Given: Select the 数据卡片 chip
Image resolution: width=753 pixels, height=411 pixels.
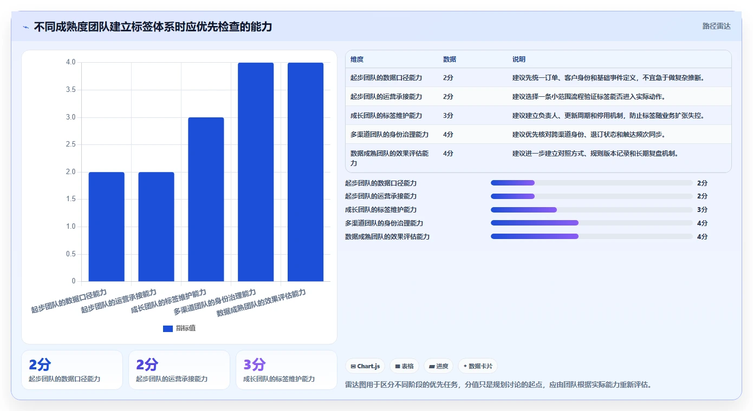Looking at the screenshot, I should click(x=477, y=366).
